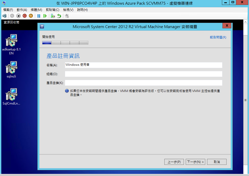Screen dimensions: 249x176
Task: Click the VM connection window title icon
Action: (4, 3)
